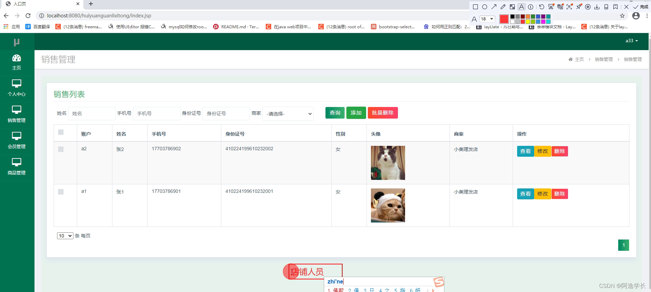
Task: Select the text annotation tool
Action: [522, 7]
